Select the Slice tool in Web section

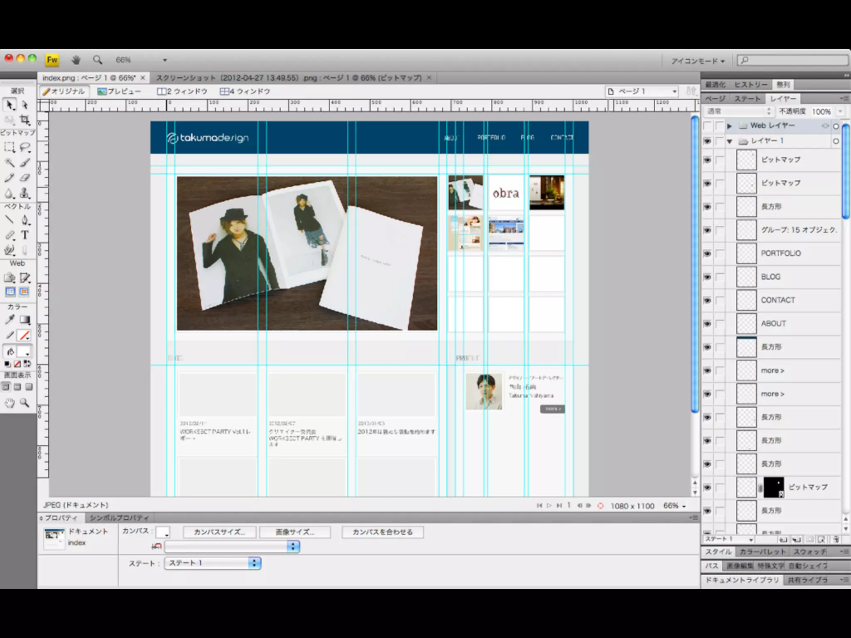pyautogui.click(x=25, y=277)
